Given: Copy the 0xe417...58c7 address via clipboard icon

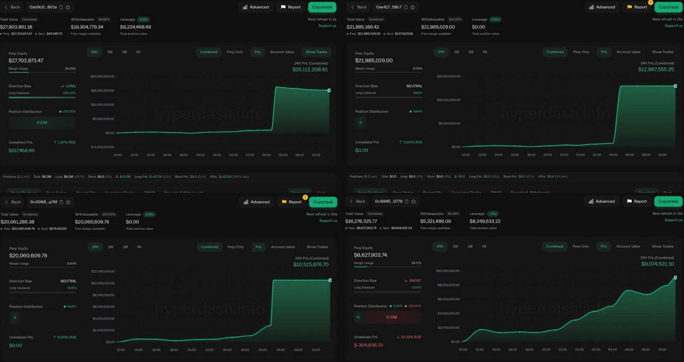Looking at the screenshot, I should point(406,7).
